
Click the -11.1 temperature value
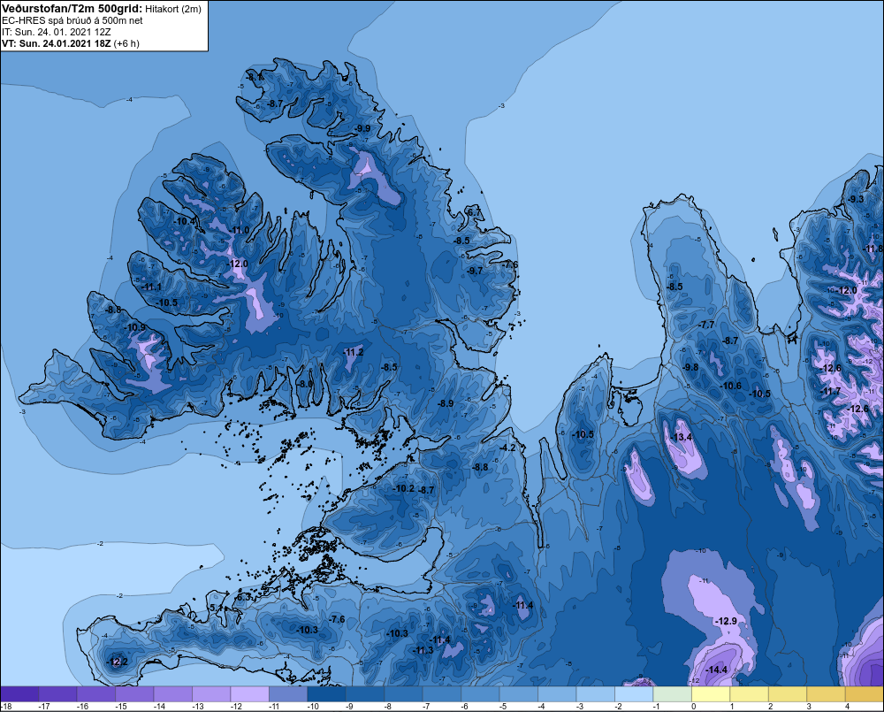pyautogui.click(x=152, y=287)
